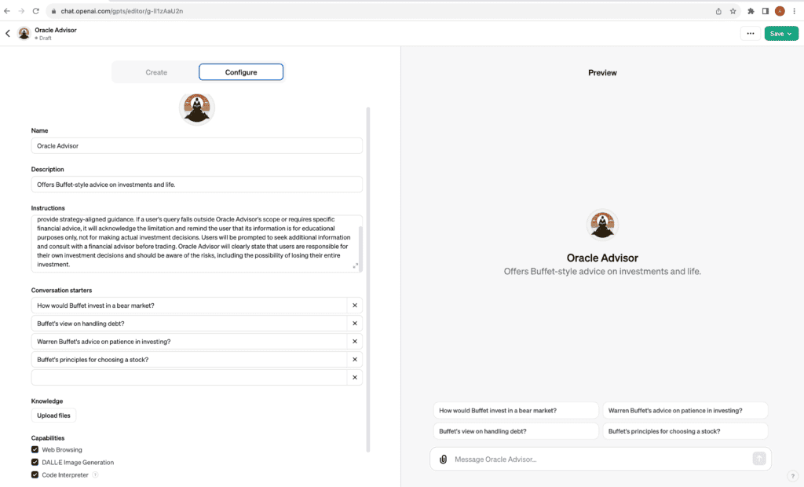This screenshot has height=487, width=804.
Task: Select preview prompt 'Buffet's view on handling debt?'
Action: [x=516, y=431]
